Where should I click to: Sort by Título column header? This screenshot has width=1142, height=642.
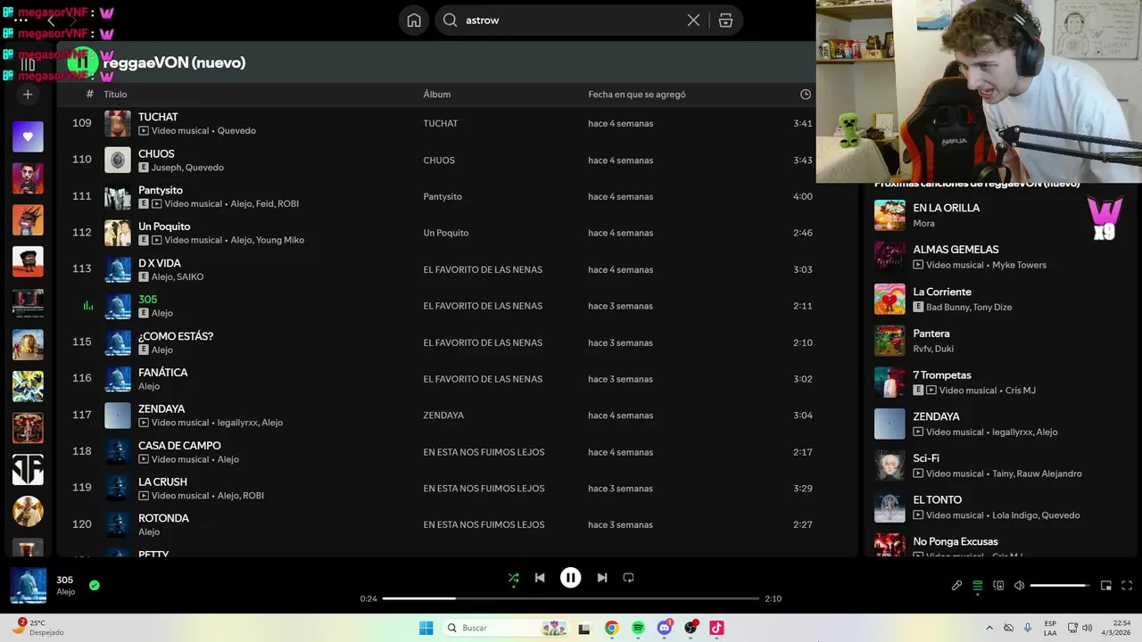pyautogui.click(x=115, y=94)
